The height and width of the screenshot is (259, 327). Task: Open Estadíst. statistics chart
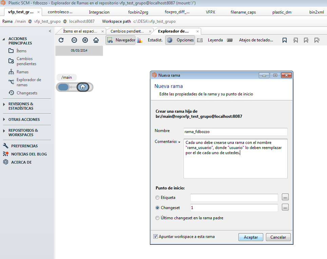(x=150, y=40)
